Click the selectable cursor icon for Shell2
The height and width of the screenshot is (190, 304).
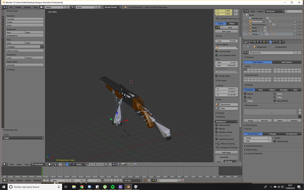click(298, 31)
